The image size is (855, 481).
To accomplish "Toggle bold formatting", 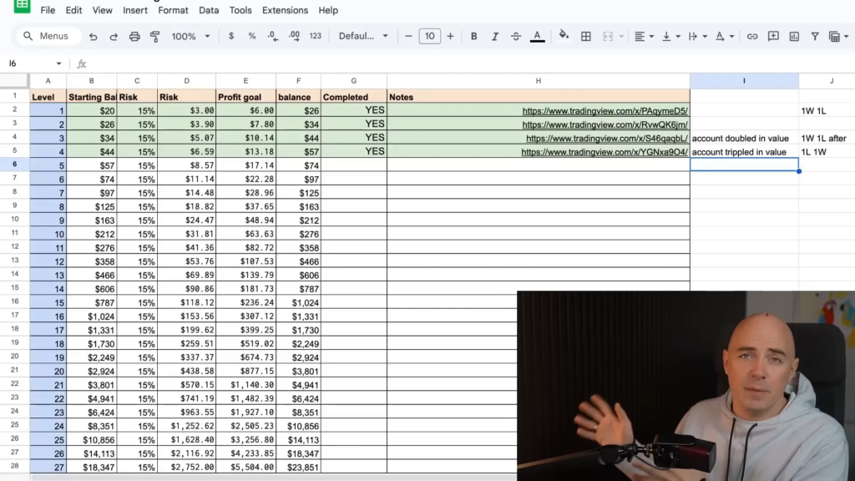I will pos(474,37).
